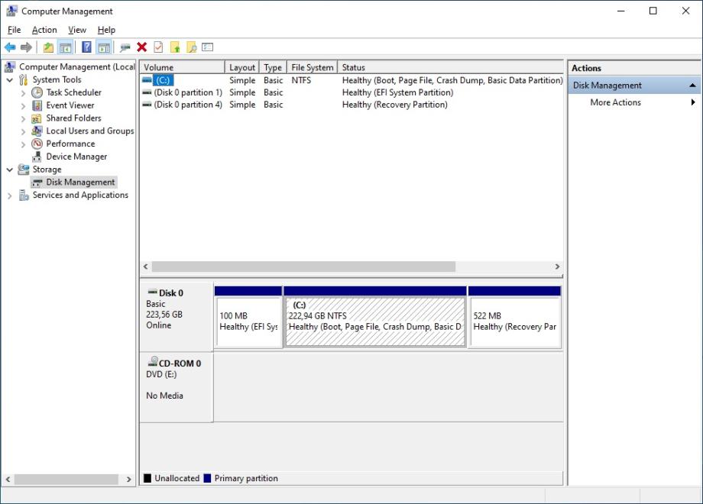Expand the Shared Folders node
Viewport: 703px width, 504px height.
point(24,118)
